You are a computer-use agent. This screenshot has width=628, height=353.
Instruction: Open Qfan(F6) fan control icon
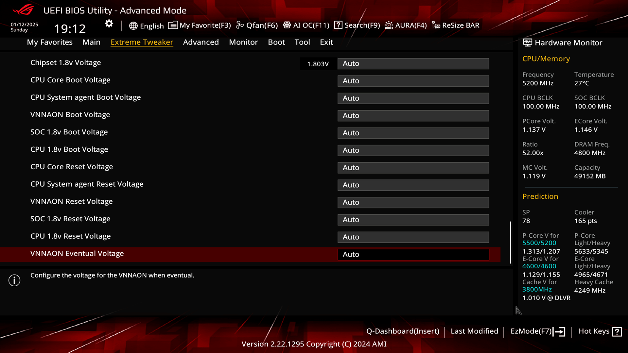click(240, 25)
